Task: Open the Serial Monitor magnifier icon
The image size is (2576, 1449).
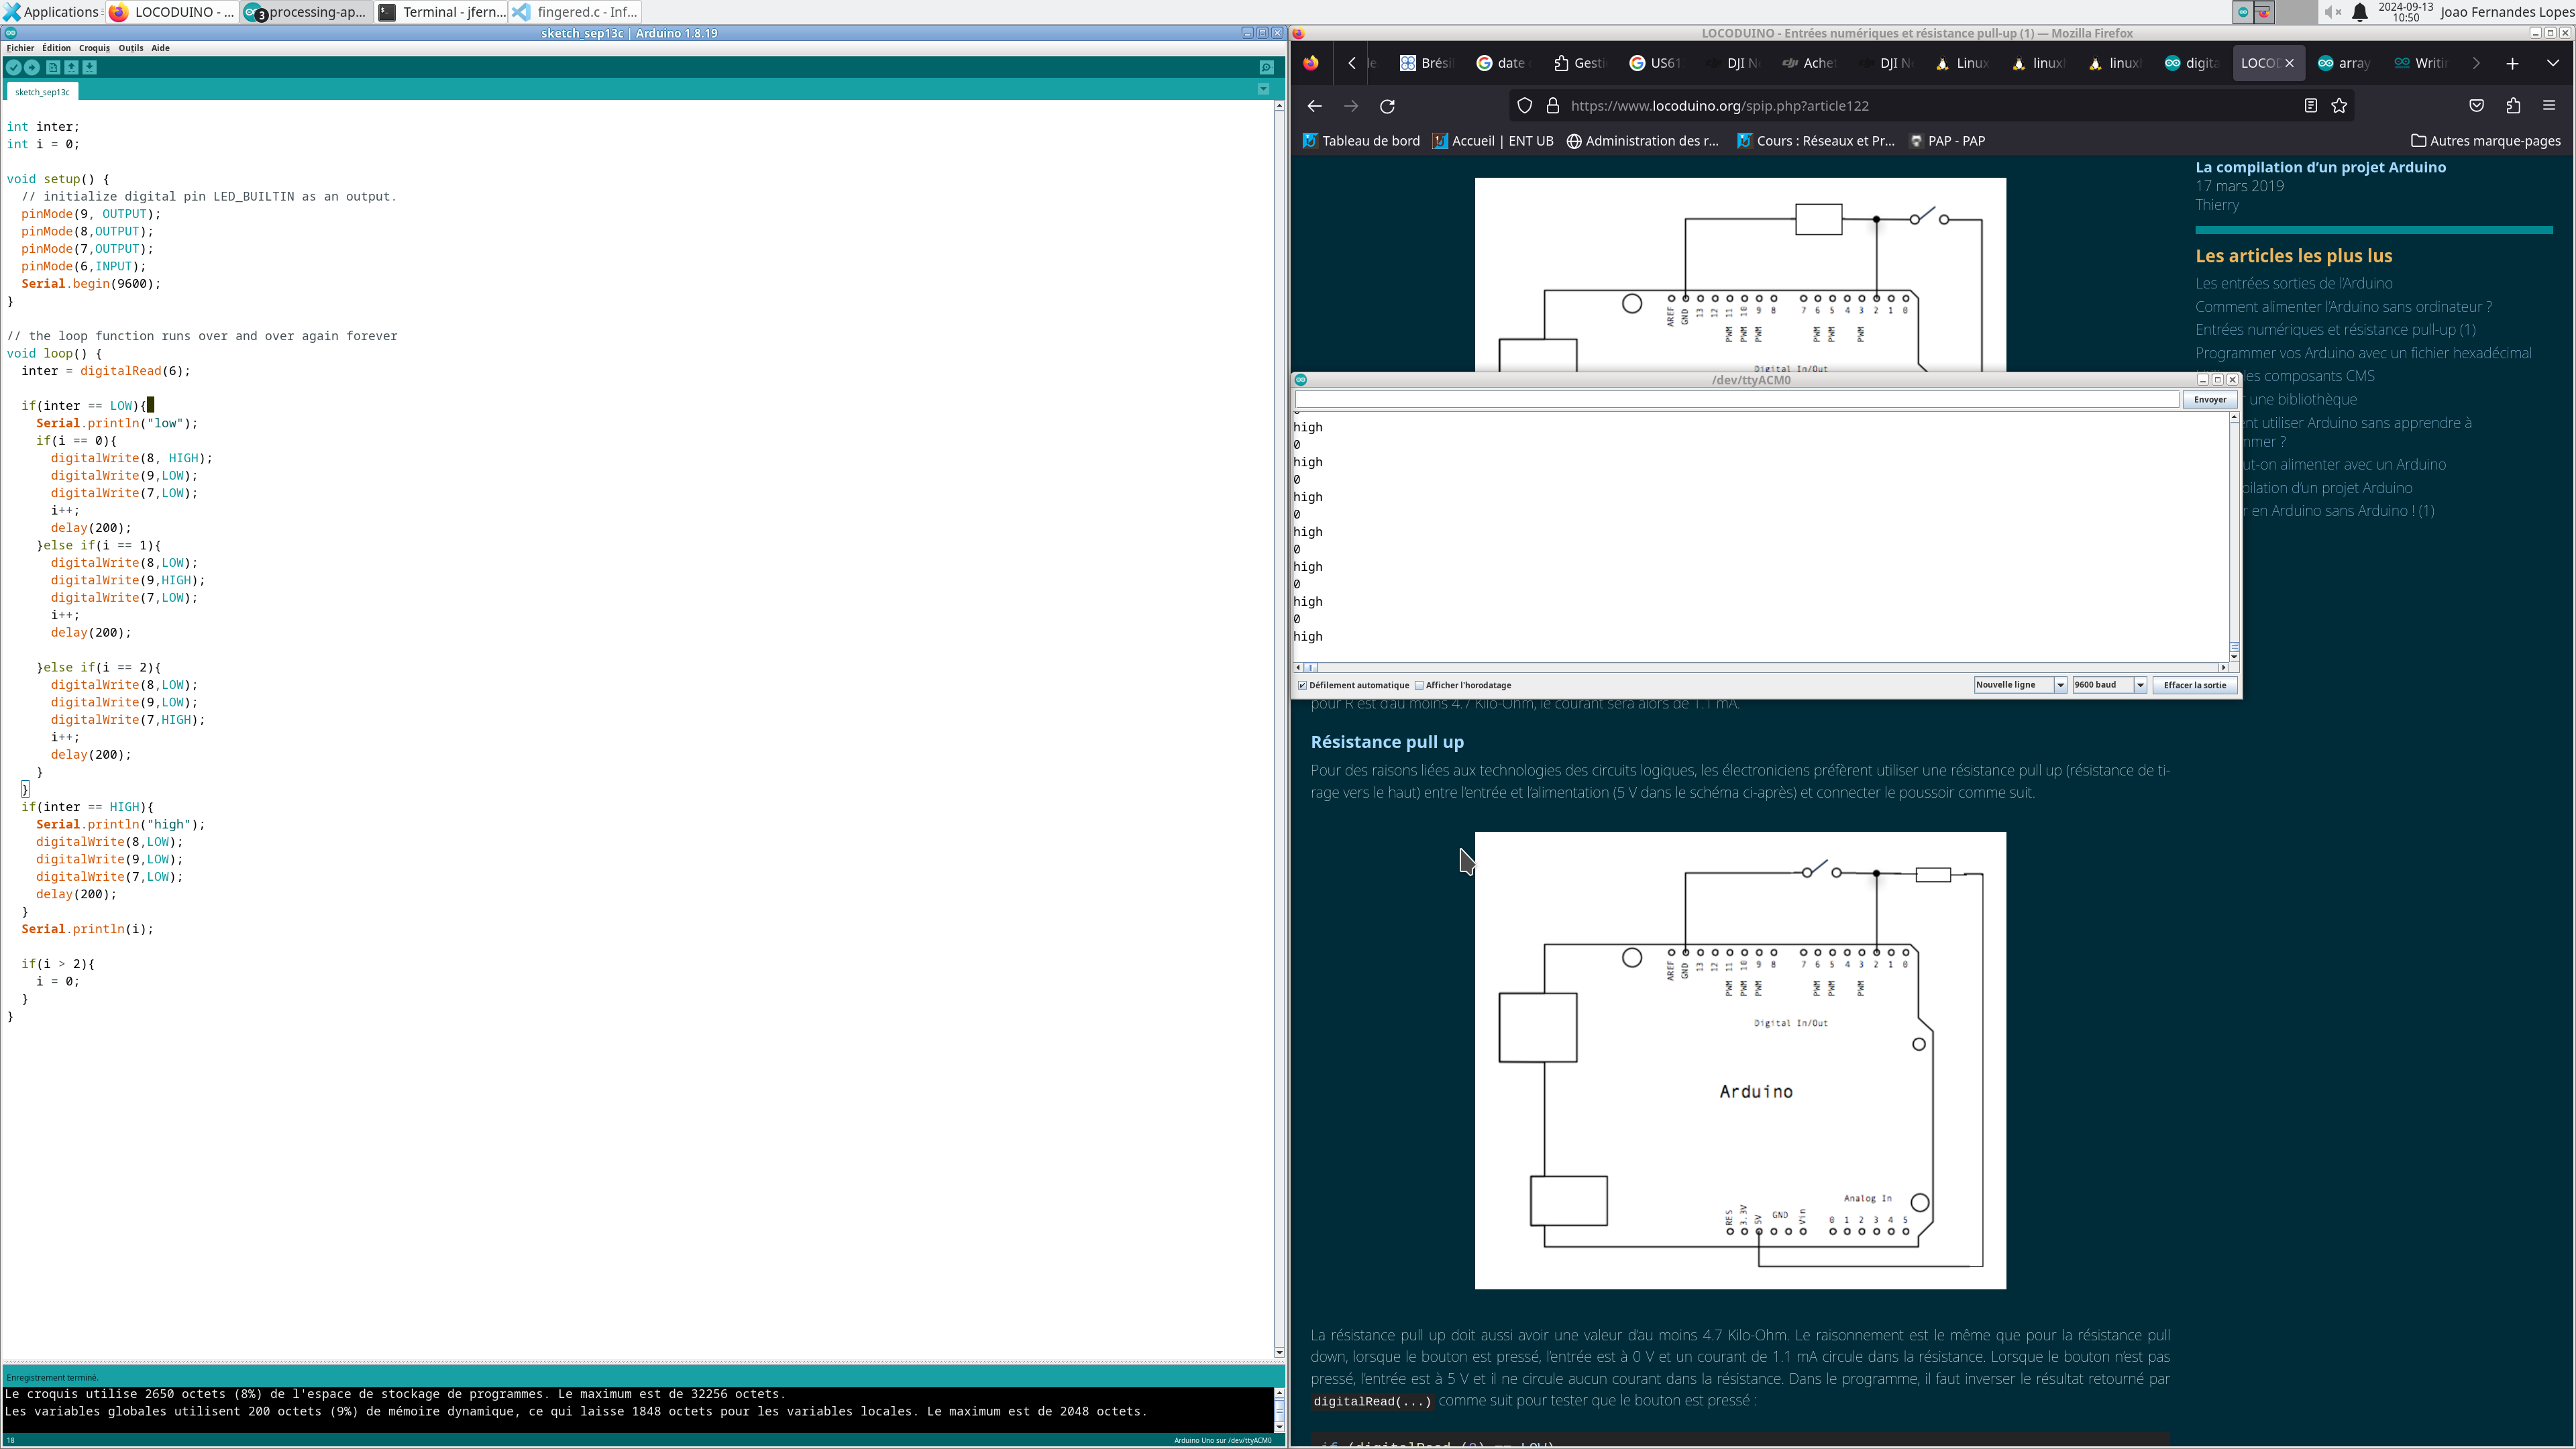Action: click(1266, 67)
